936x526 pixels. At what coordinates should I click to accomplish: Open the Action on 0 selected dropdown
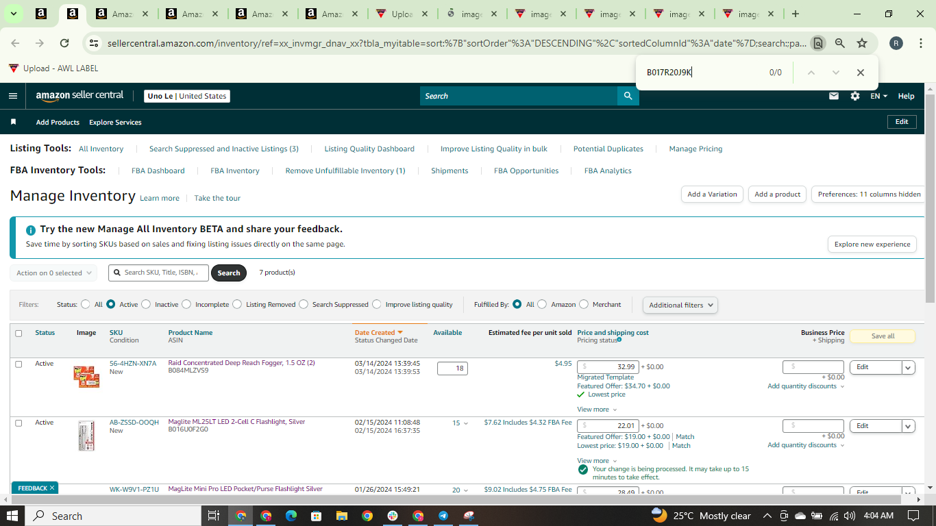tap(53, 273)
